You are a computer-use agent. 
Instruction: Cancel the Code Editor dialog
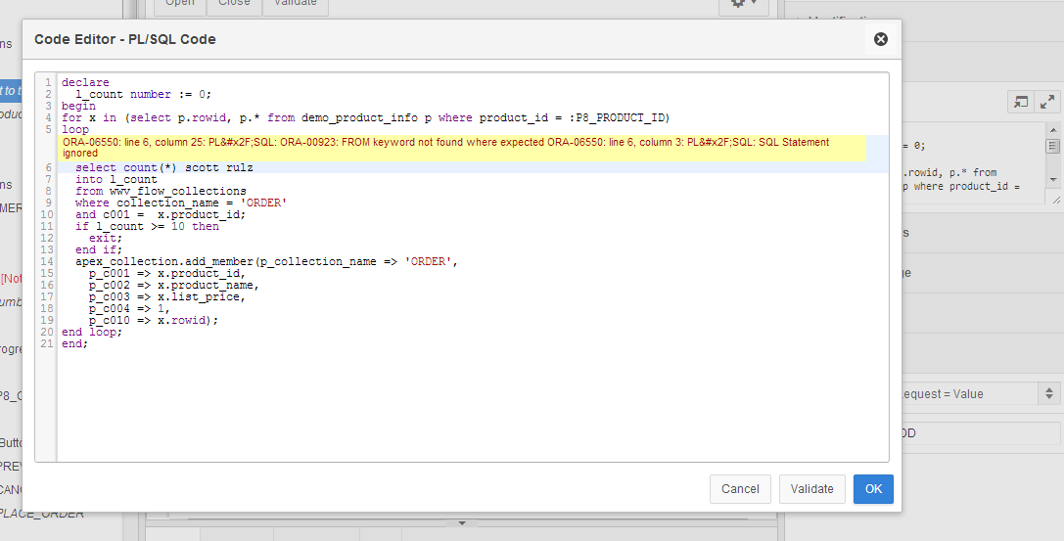[x=740, y=489]
